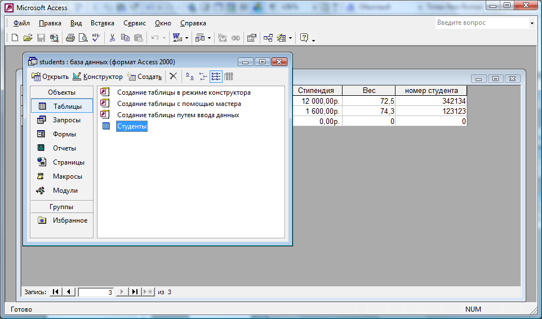Click the Создать button
Image resolution: width=542 pixels, height=319 pixels.
tap(144, 77)
